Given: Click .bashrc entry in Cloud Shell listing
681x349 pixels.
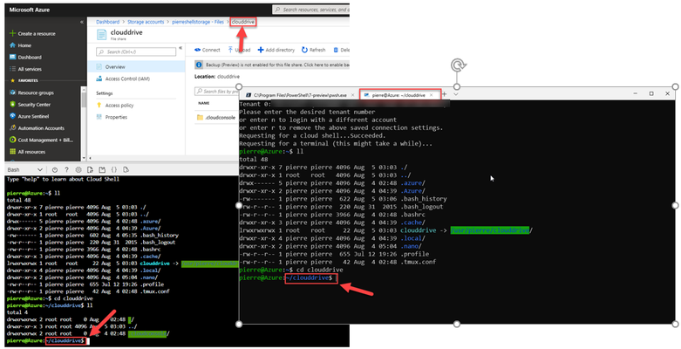Looking at the screenshot, I should [150, 249].
